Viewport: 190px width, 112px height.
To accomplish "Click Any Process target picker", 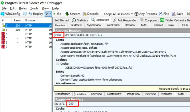I will point(146,14).
